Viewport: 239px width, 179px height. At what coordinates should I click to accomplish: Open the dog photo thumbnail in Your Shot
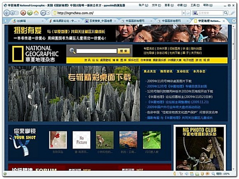pos(105,140)
